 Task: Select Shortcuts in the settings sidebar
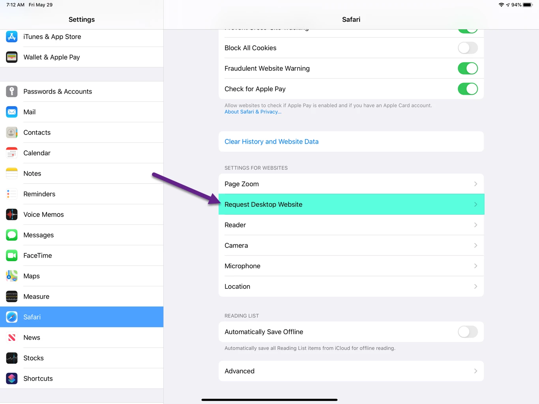[x=82, y=379]
